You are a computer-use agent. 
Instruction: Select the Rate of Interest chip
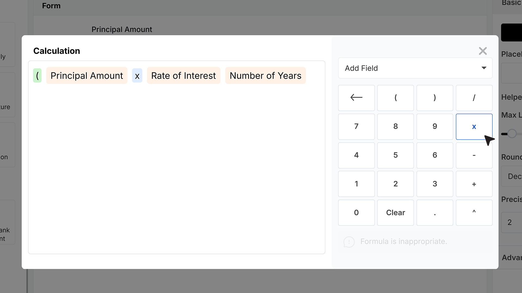(184, 75)
